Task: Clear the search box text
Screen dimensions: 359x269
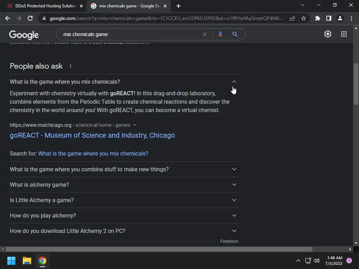Action: click(x=205, y=34)
